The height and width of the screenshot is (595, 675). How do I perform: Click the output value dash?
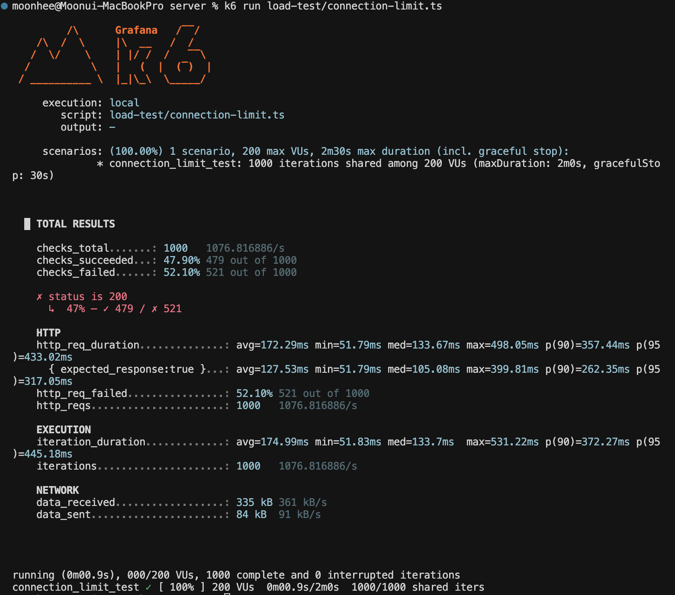(112, 127)
